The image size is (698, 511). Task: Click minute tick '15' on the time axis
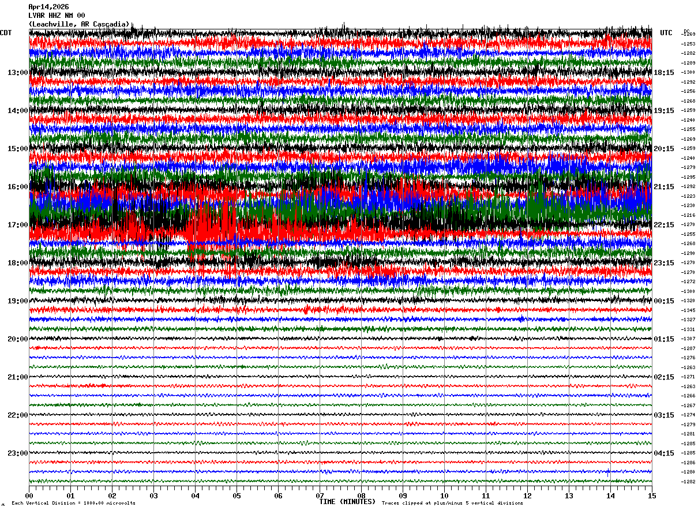652,495
